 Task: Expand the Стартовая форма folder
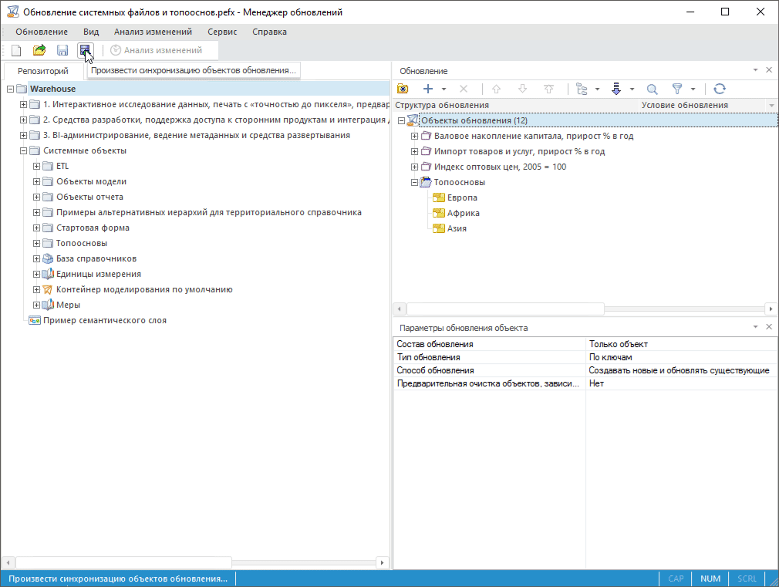pos(36,228)
